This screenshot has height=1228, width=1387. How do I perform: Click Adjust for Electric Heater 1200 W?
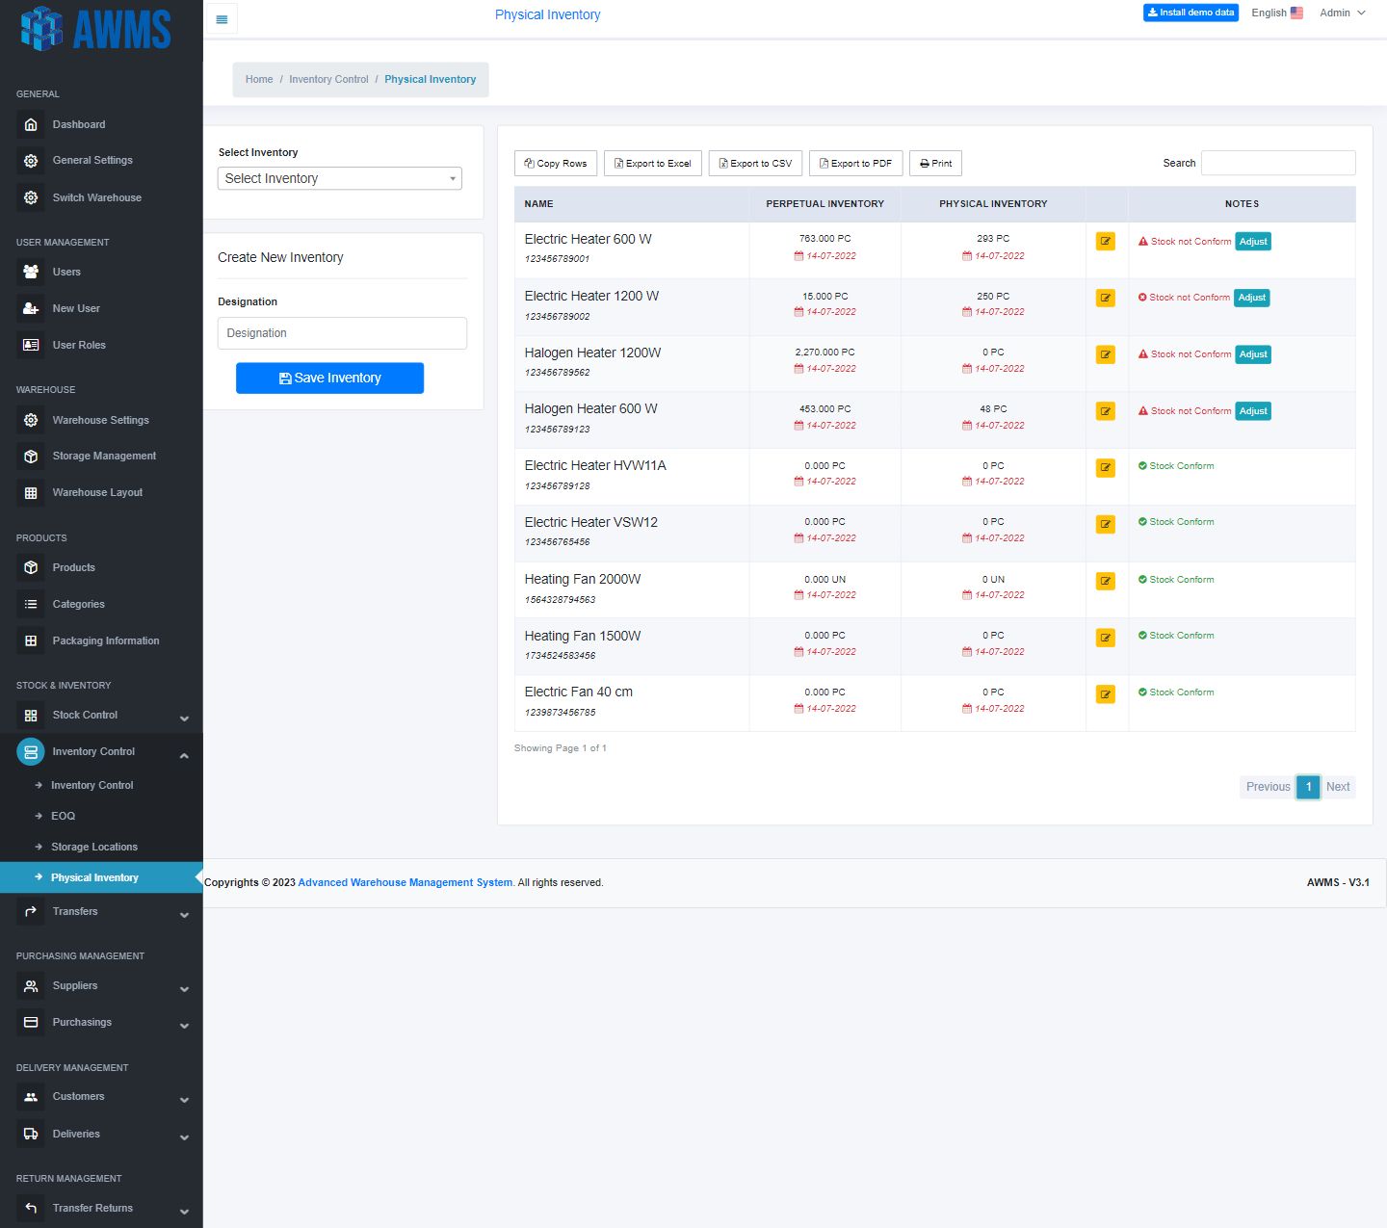click(x=1251, y=298)
